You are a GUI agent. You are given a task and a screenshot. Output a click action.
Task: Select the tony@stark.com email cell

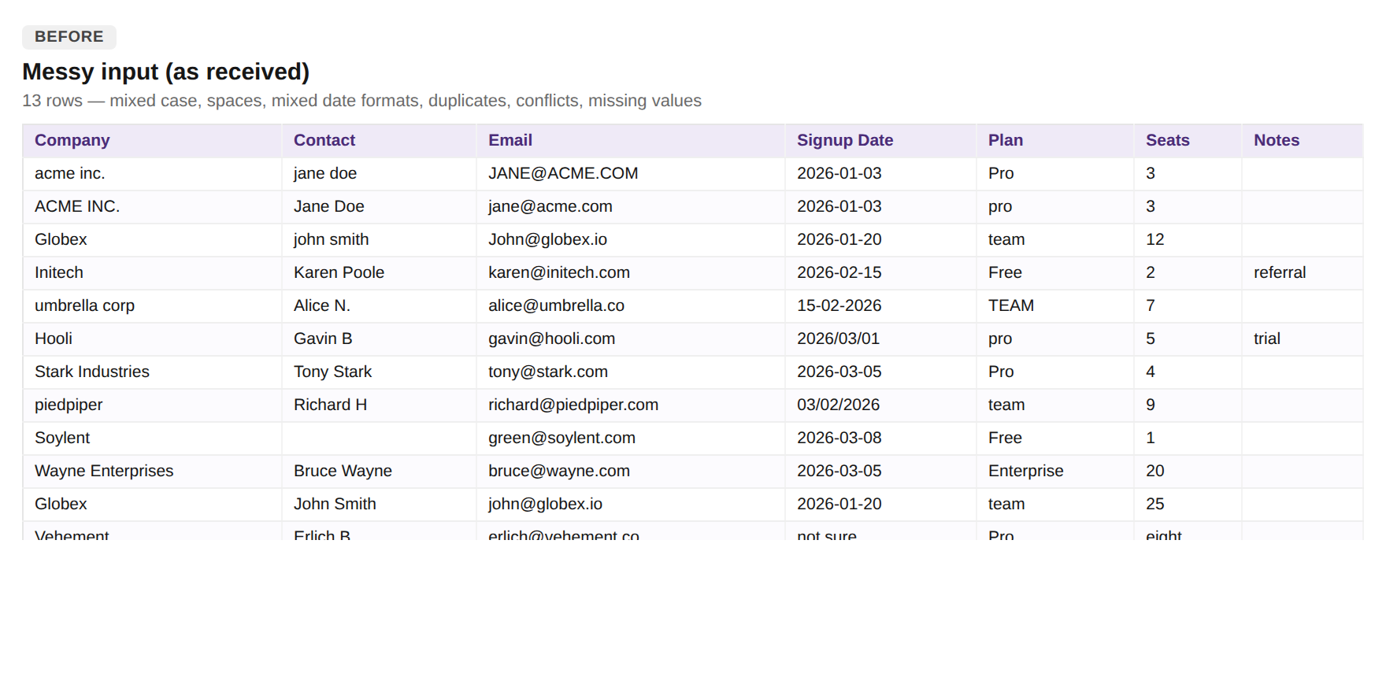point(631,372)
